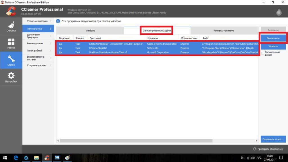Open the Реестр registry section
Viewport: 288px width, 162px height.
coord(11,43)
